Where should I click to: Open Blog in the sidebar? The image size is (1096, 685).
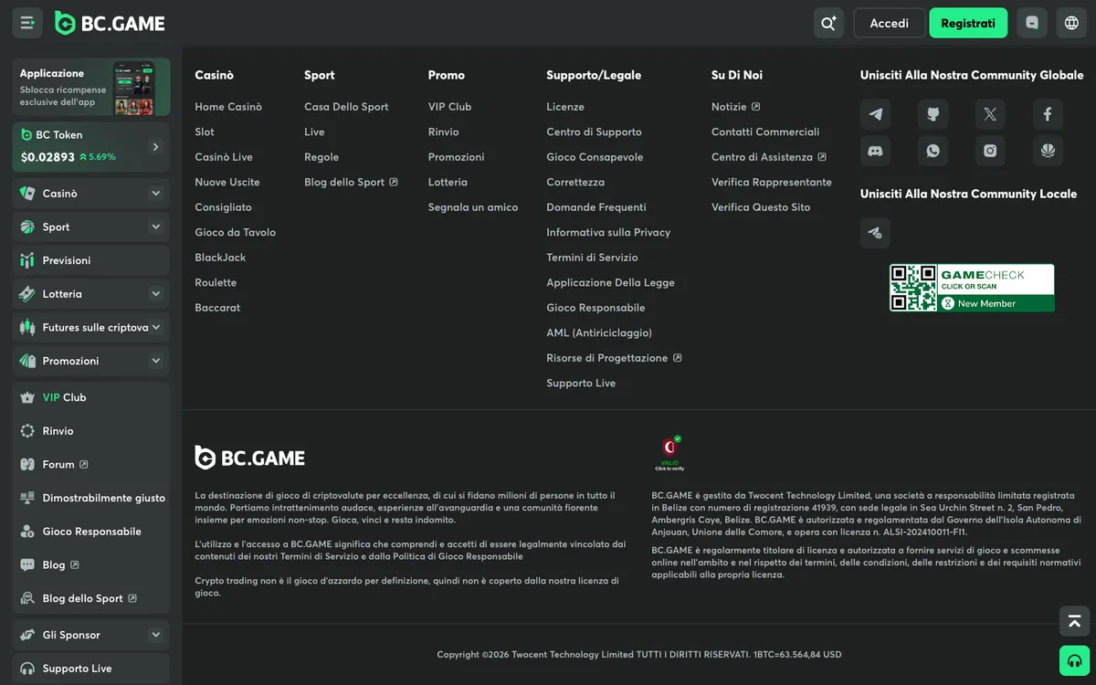[x=91, y=564]
